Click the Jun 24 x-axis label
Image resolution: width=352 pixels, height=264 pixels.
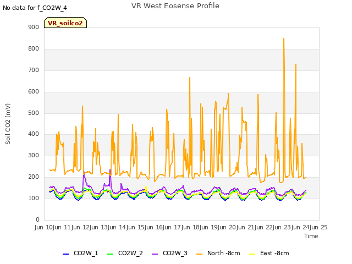tap(301, 227)
